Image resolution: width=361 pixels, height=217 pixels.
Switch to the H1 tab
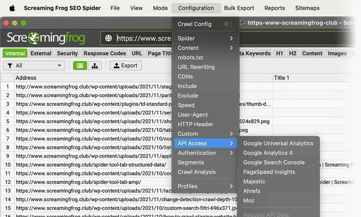280,53
